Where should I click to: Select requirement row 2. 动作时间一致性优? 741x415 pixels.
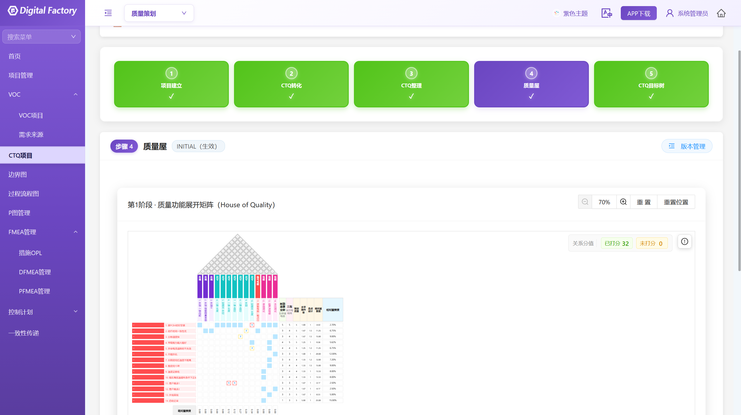tap(181, 331)
